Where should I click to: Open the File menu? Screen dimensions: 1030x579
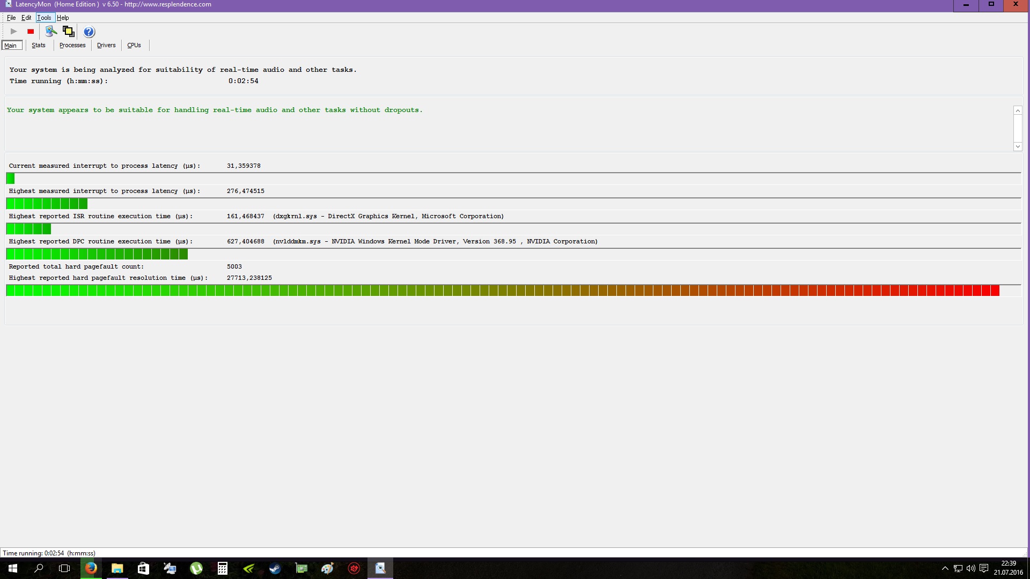[x=11, y=18]
